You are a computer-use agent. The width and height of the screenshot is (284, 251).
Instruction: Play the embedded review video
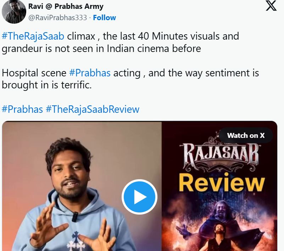[x=139, y=197]
